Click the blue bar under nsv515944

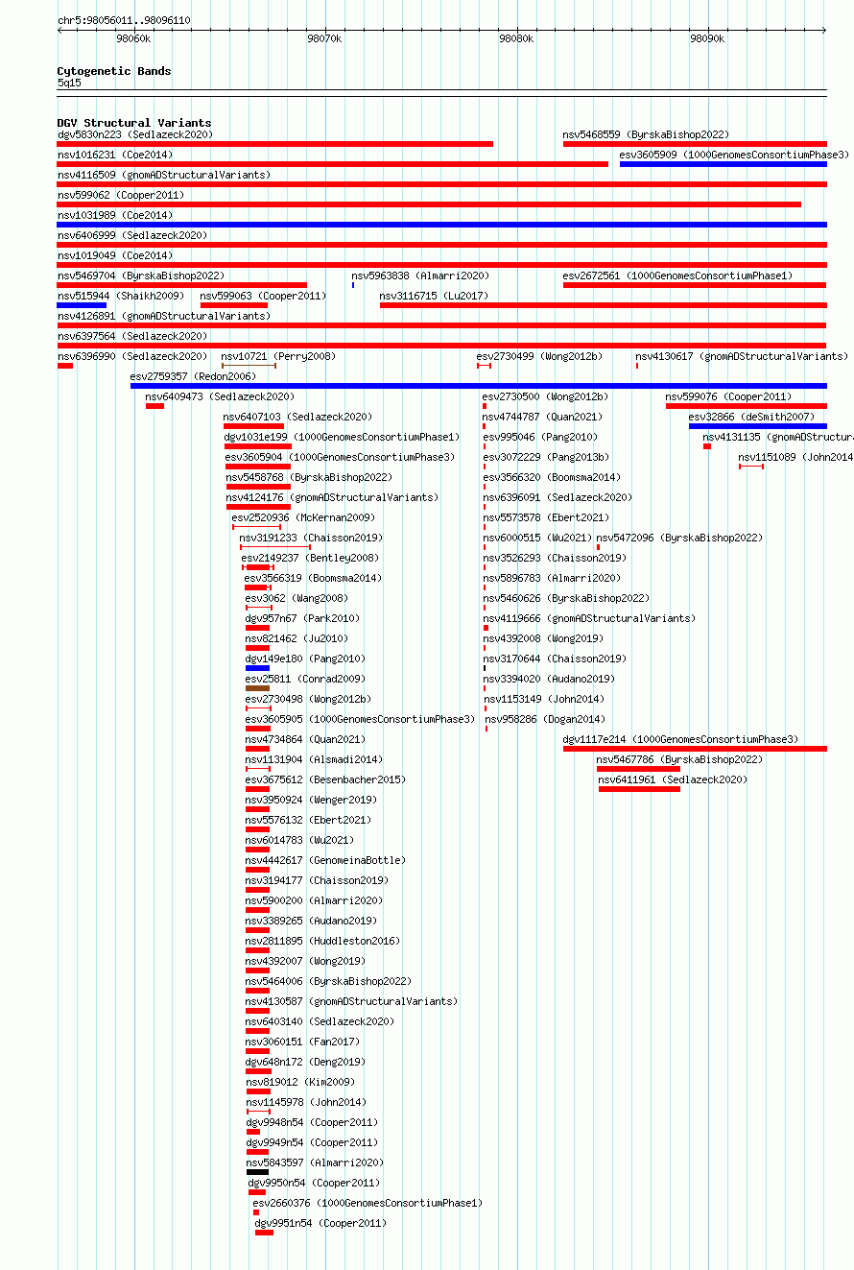pyautogui.click(x=82, y=305)
